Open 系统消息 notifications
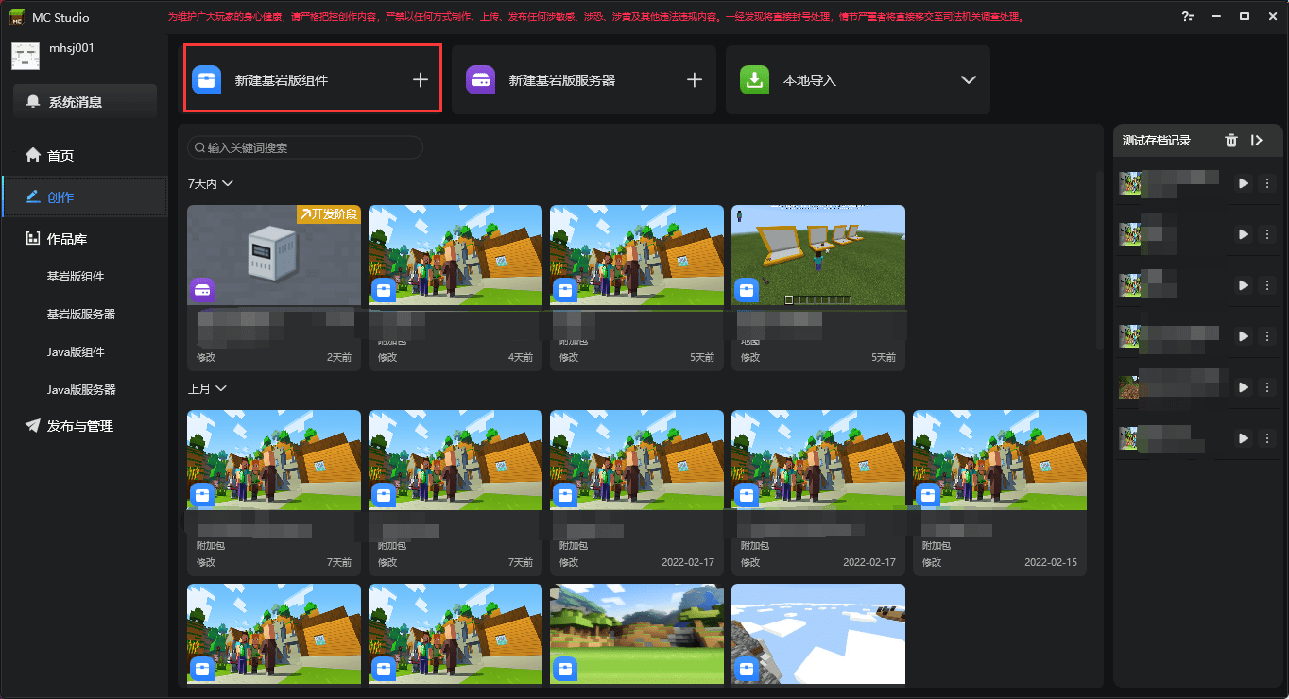The height and width of the screenshot is (699, 1289). click(85, 101)
